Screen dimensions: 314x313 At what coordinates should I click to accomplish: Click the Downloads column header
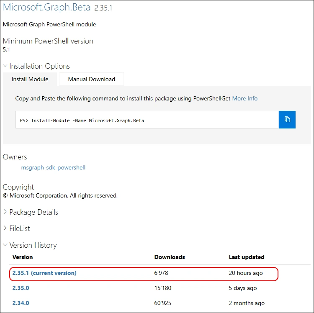click(170, 257)
